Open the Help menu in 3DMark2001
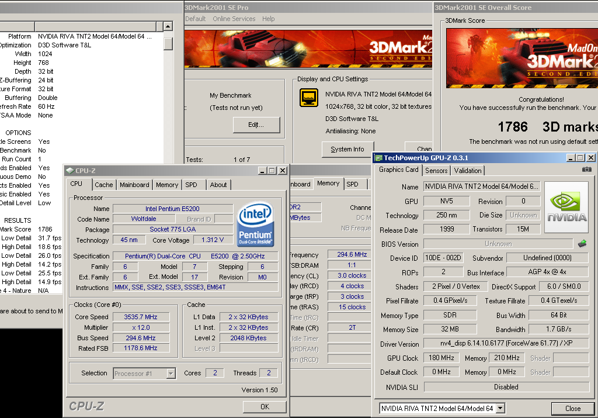 268,19
